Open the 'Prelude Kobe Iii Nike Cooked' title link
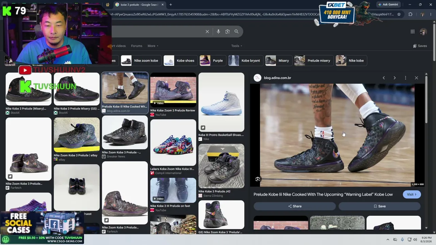436x245 pixels. click(x=323, y=195)
